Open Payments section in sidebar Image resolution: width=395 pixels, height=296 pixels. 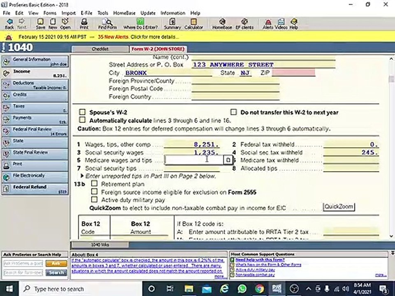pos(35,120)
